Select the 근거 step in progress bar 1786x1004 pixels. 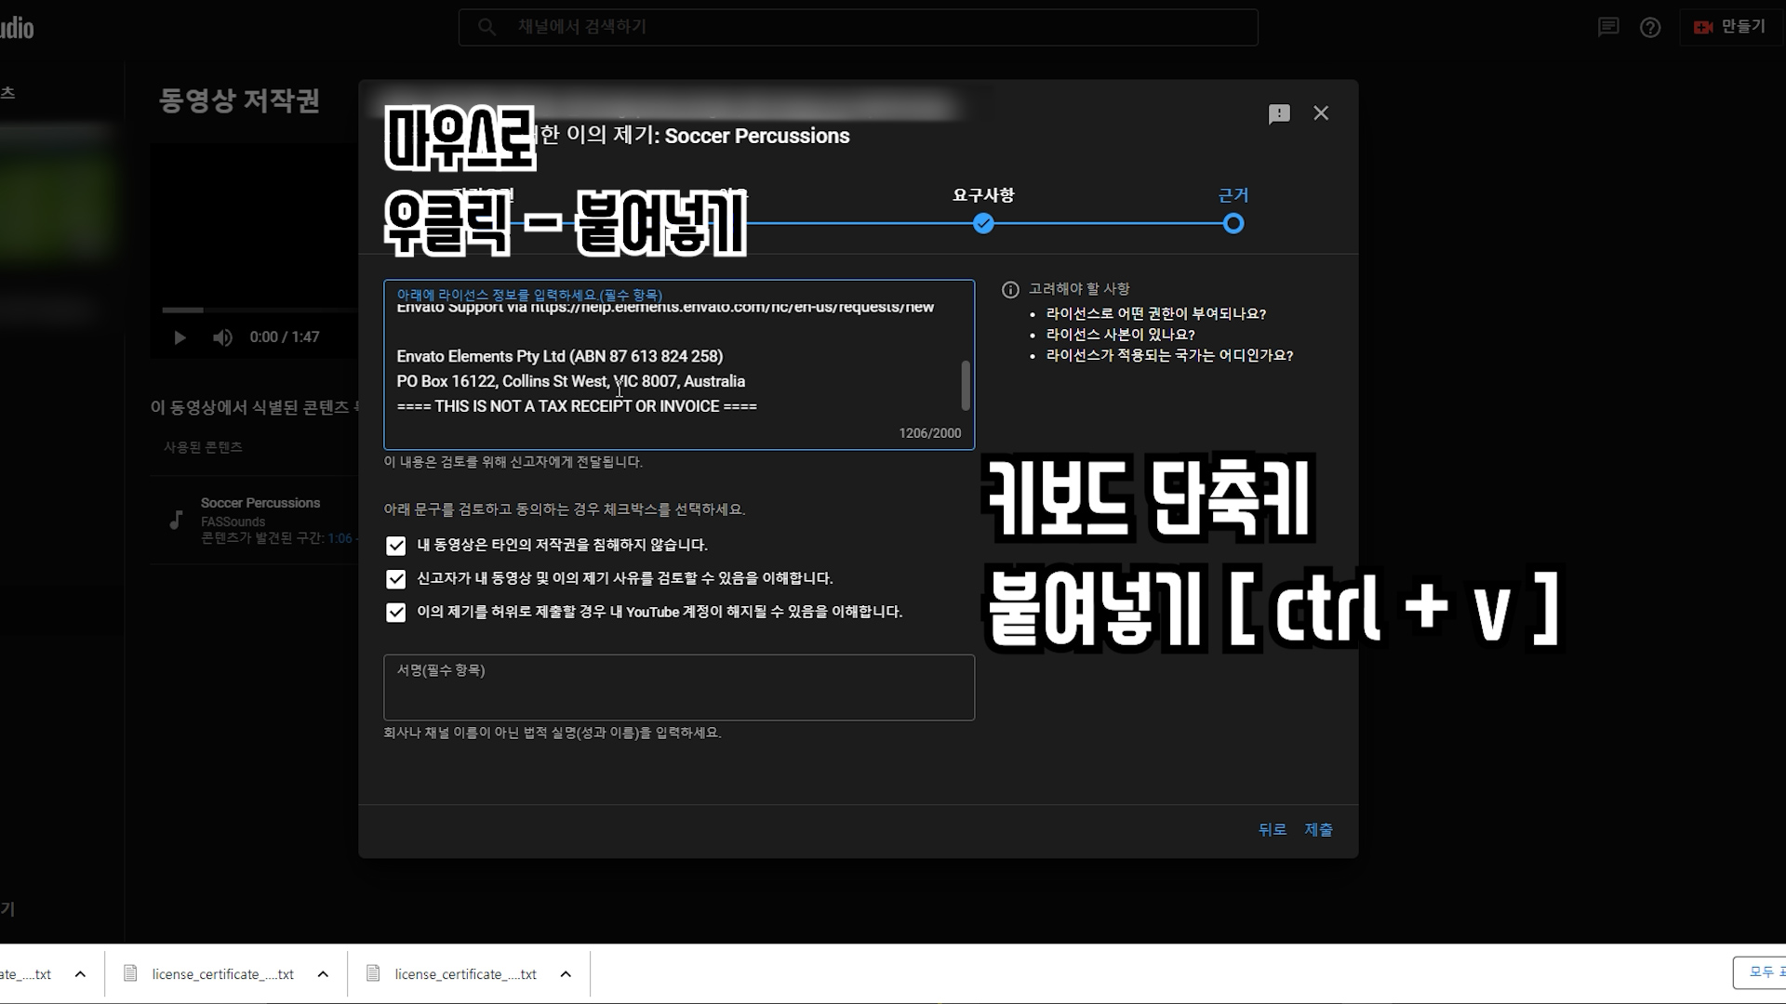(x=1233, y=224)
